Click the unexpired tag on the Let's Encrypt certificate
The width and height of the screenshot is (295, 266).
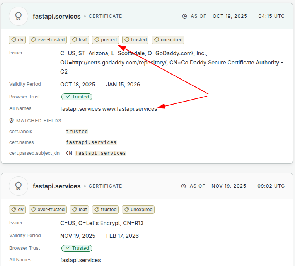point(138,210)
